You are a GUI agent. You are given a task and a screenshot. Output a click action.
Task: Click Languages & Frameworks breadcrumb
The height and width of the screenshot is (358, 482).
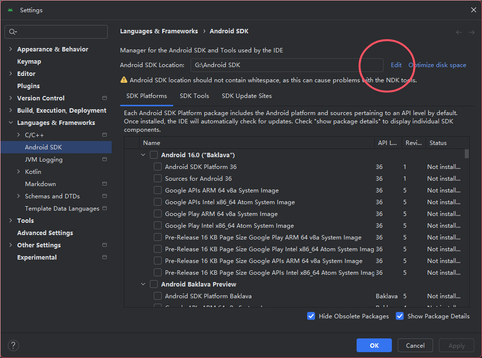pos(159,31)
